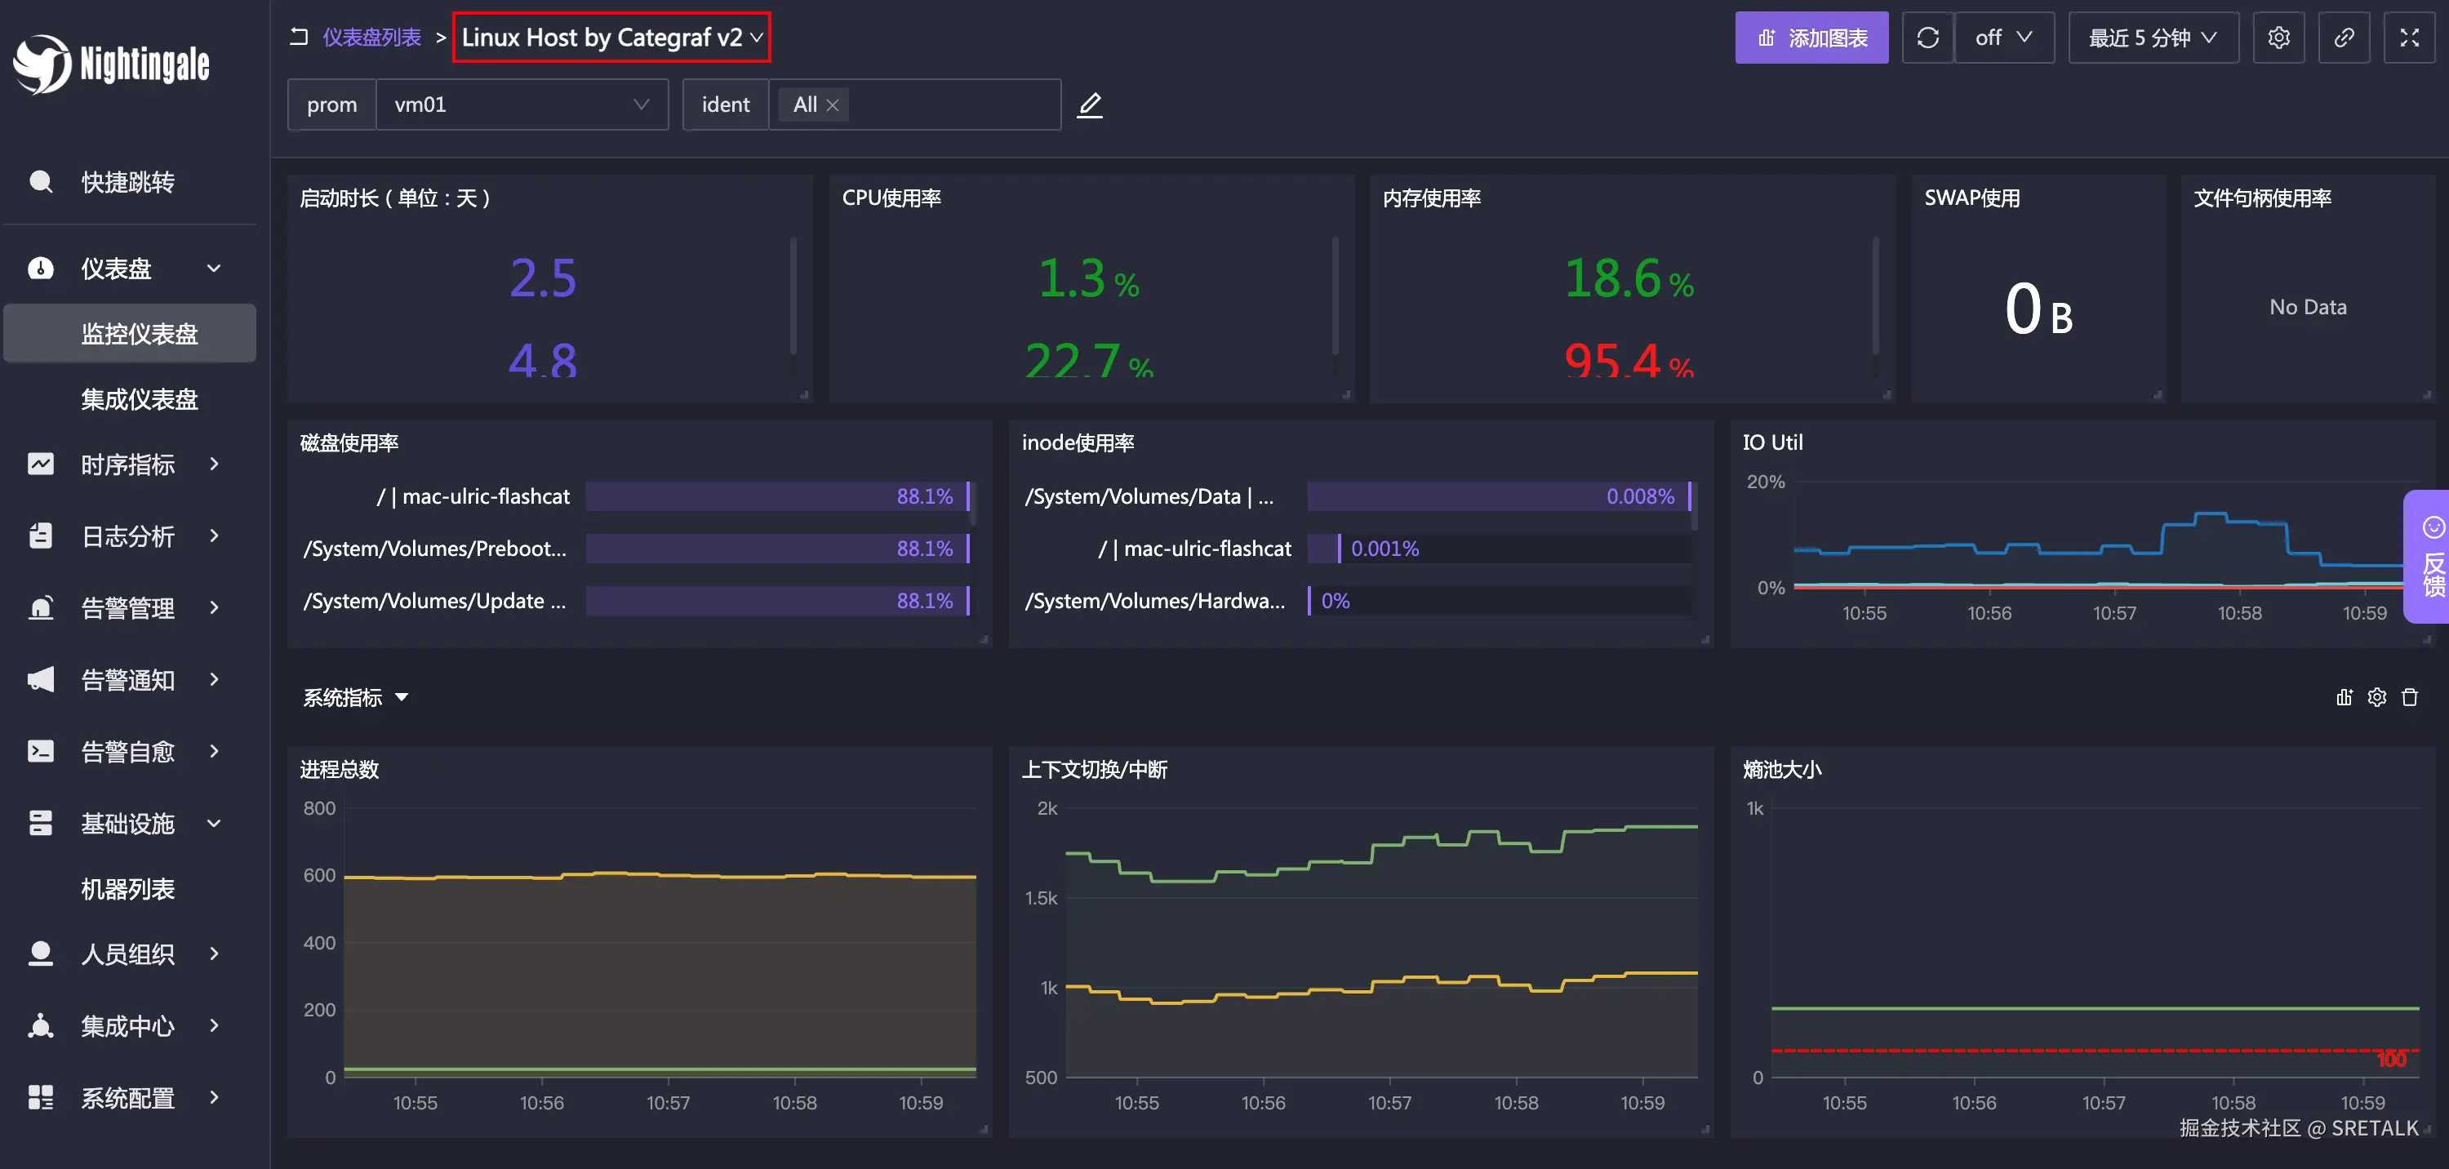This screenshot has width=2449, height=1169.
Task: Open Linux Host by Categraf v2 dashboard switcher
Action: pyautogui.click(x=611, y=38)
